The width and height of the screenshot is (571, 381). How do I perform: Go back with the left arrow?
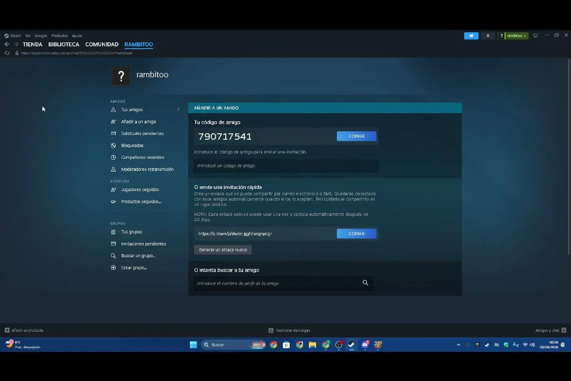point(7,44)
